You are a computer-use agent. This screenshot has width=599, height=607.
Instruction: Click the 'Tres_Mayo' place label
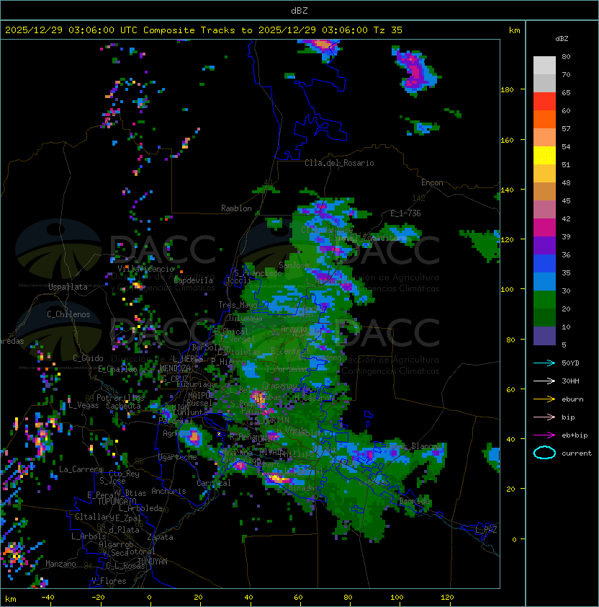click(x=238, y=305)
